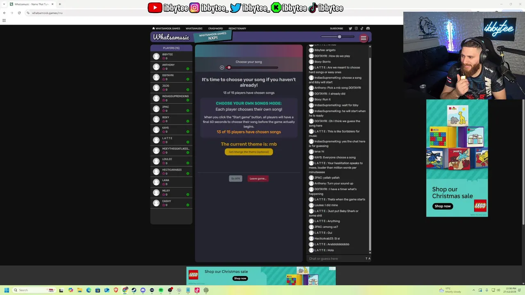This screenshot has height=295, width=525.
Task: Click the Leave game button
Action: click(x=258, y=179)
